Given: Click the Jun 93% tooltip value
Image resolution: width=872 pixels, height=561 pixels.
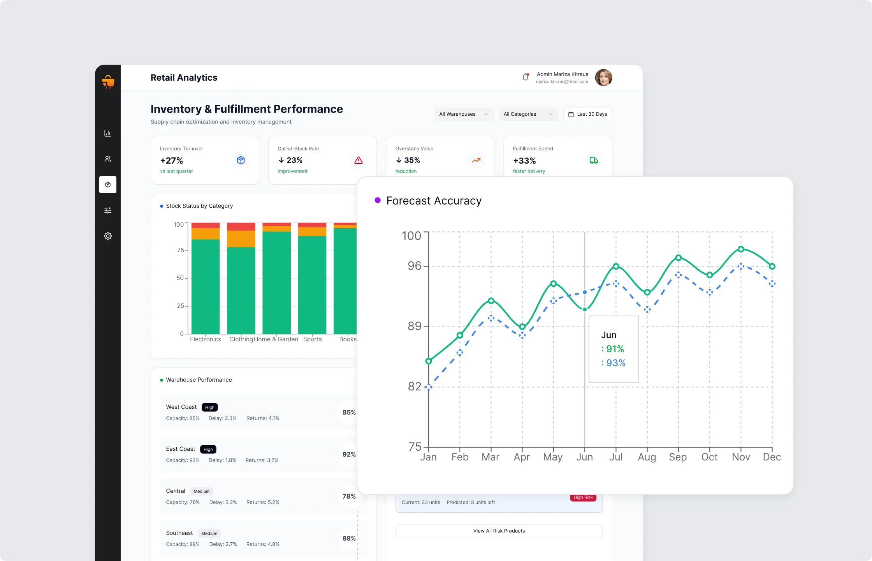Looking at the screenshot, I should pyautogui.click(x=614, y=363).
